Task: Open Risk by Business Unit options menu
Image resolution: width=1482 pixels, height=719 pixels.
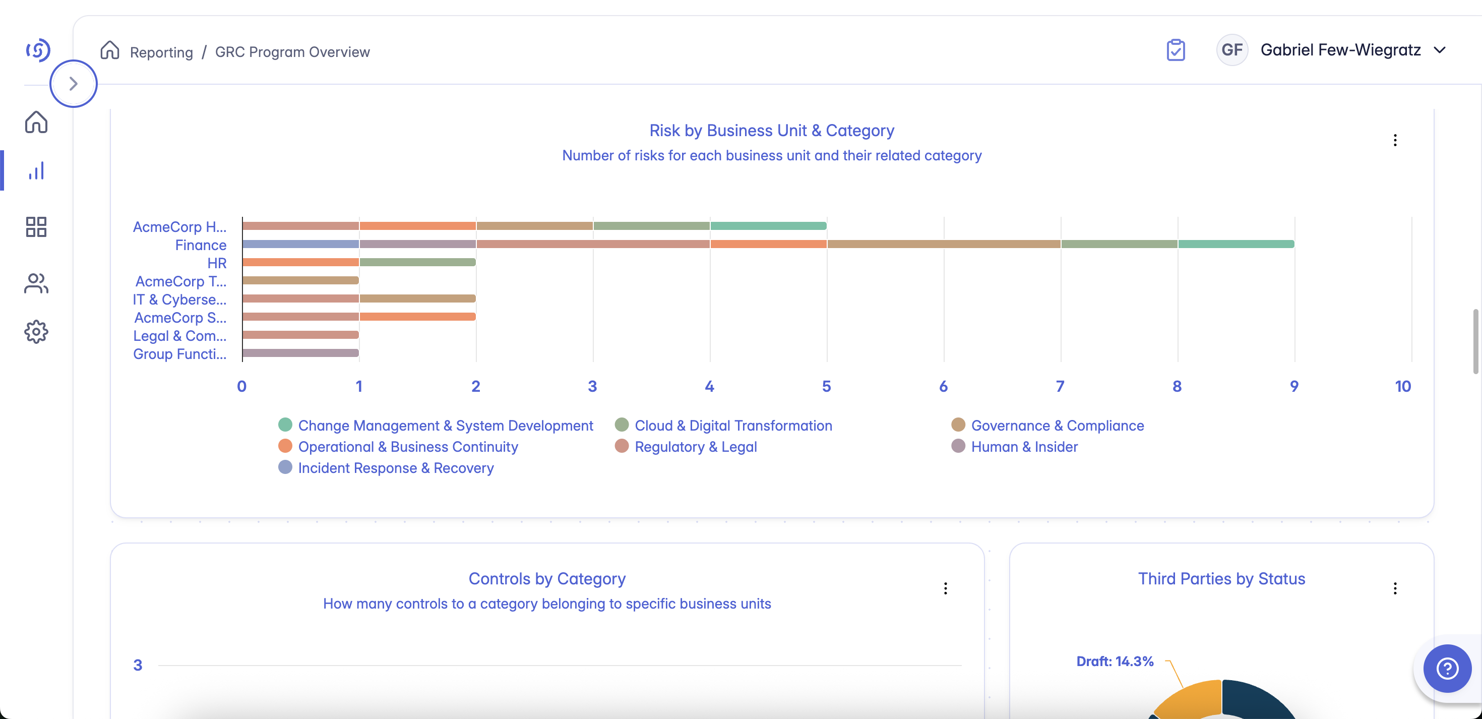Action: coord(1395,141)
